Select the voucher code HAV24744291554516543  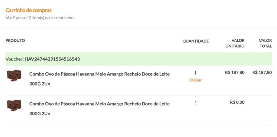point(52,59)
